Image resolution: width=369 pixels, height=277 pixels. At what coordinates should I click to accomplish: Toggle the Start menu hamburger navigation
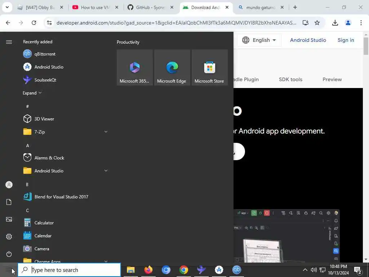pyautogui.click(x=9, y=42)
